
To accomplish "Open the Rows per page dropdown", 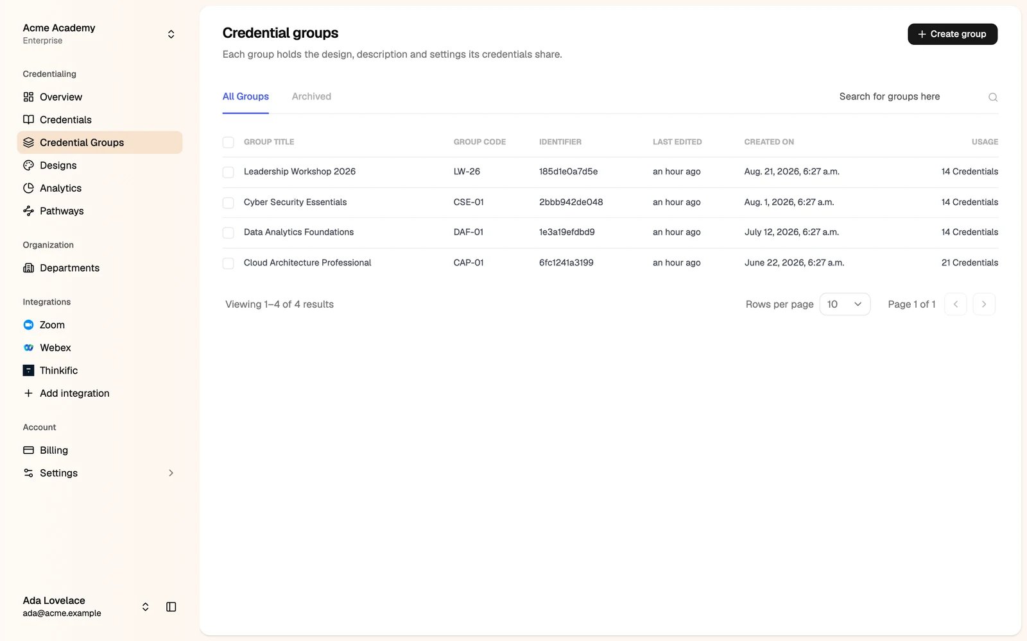I will coord(845,304).
